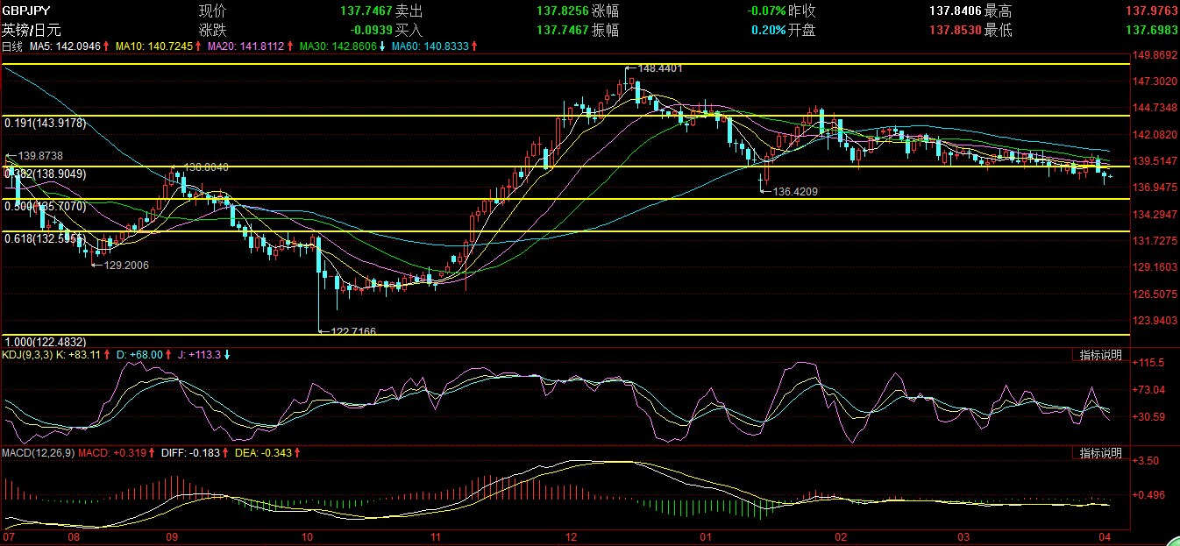Viewport: 1180px width, 546px height.
Task: Click MACD axis value +0.496
Action: click(x=1149, y=495)
